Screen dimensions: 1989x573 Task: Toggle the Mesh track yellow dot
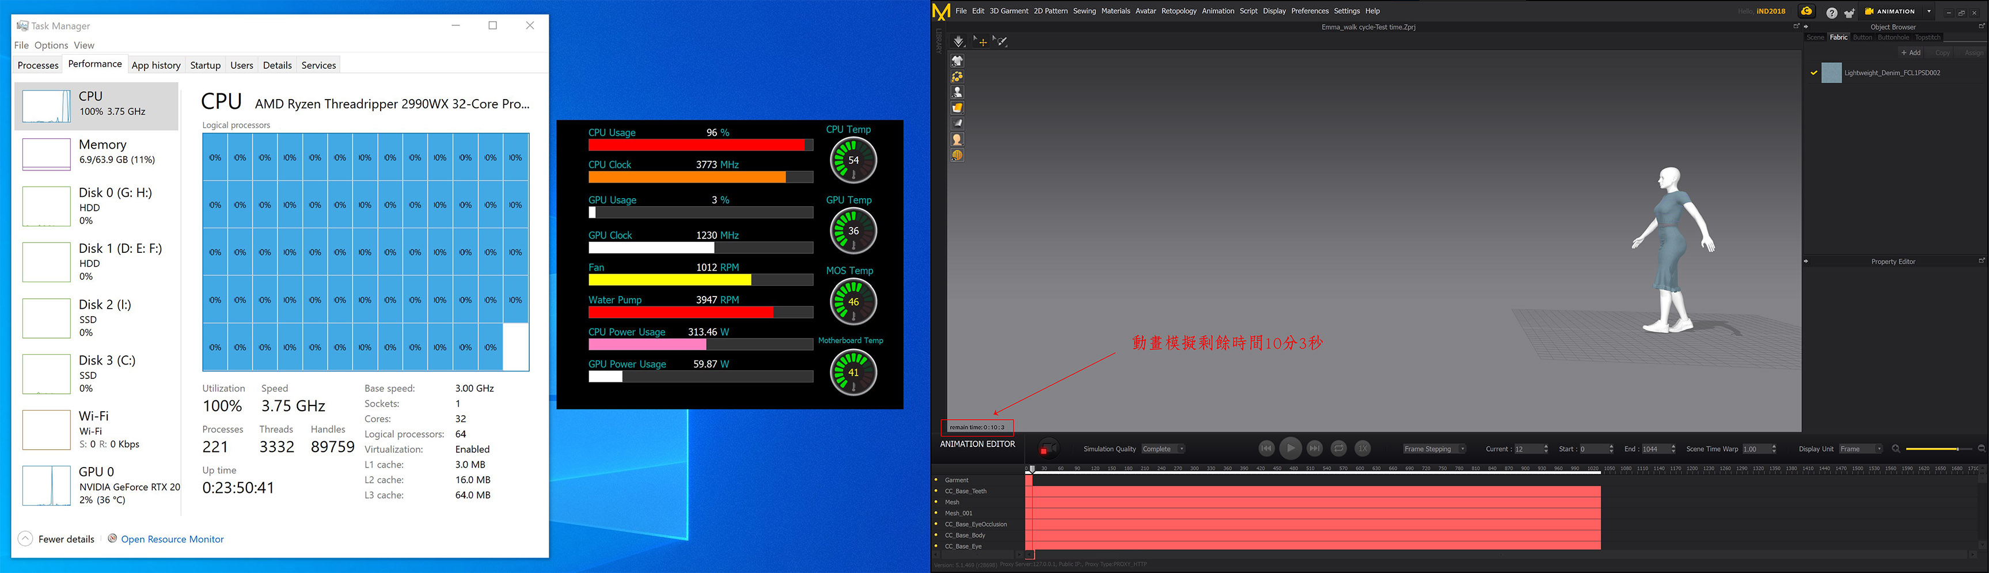[936, 502]
